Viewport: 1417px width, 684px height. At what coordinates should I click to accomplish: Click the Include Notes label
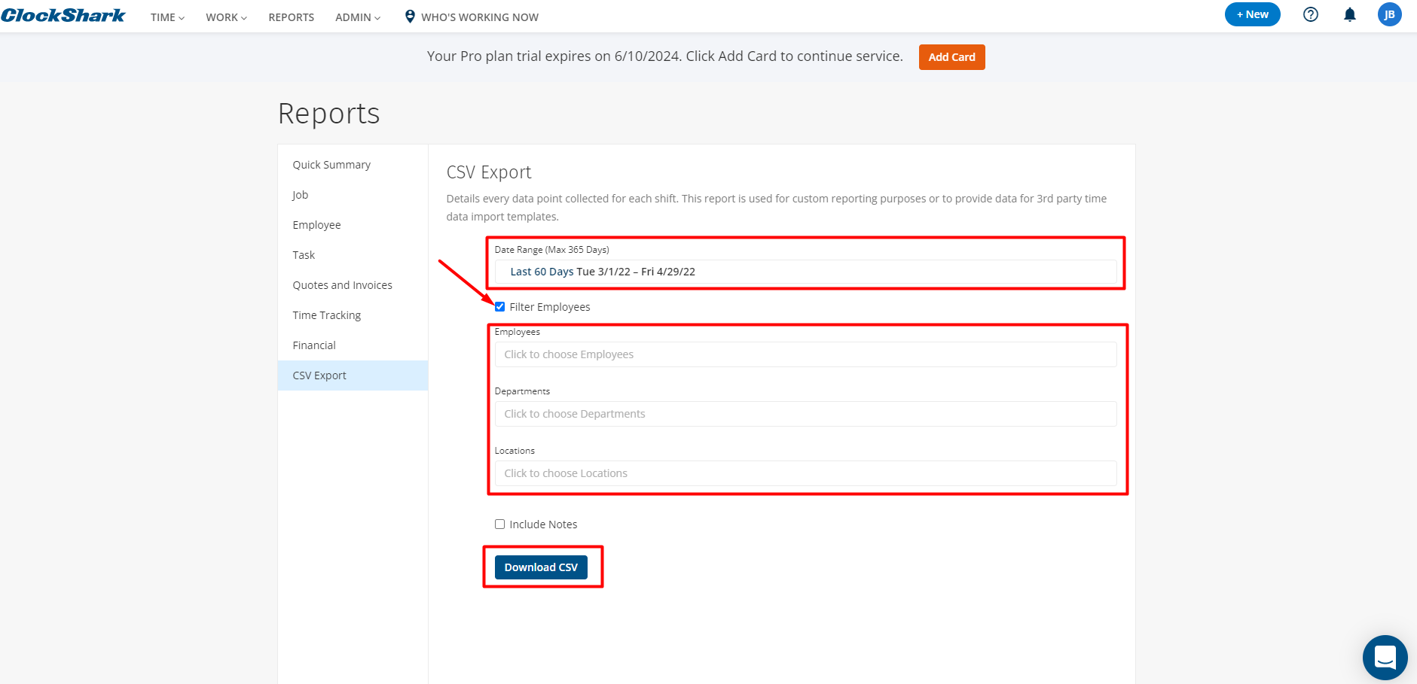pyautogui.click(x=543, y=524)
